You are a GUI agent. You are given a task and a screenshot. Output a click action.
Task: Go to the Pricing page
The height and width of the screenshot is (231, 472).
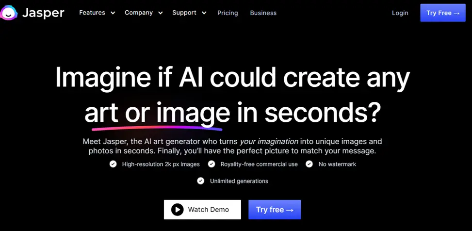pos(228,13)
